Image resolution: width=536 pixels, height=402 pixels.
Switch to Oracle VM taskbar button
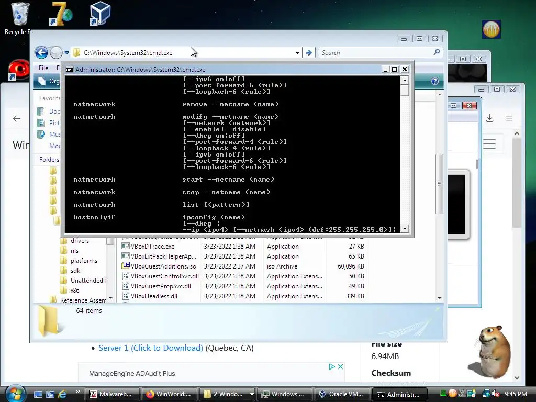coord(342,394)
